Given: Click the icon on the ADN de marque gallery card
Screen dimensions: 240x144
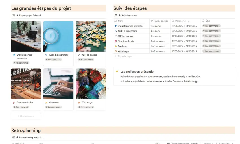Looking at the screenshot, I should (x=79, y=55).
